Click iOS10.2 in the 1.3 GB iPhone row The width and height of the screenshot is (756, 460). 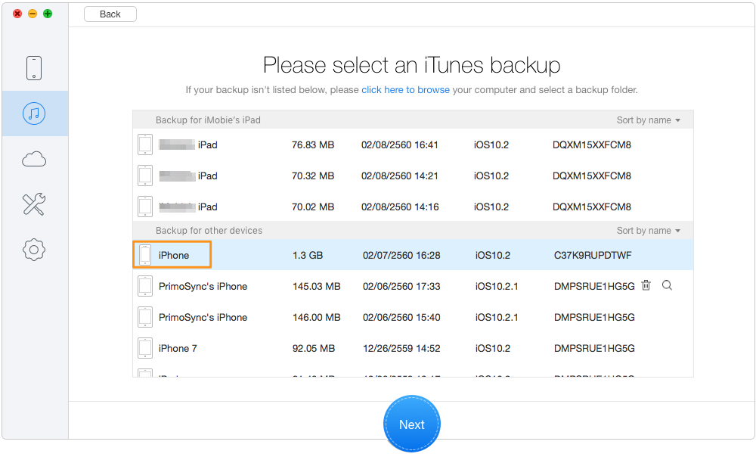pos(493,255)
